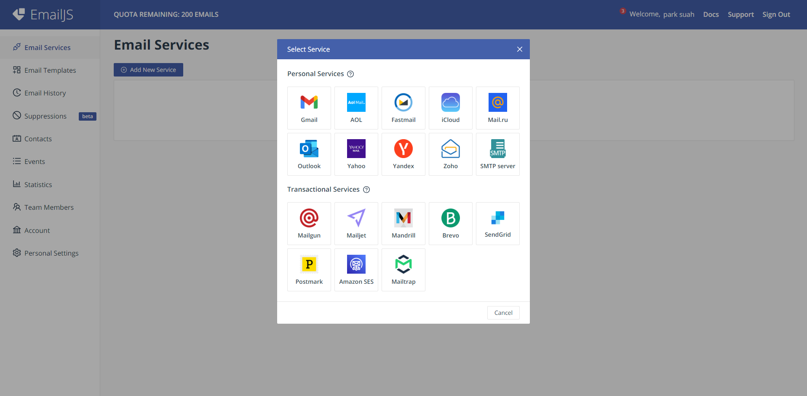Go to Events in sidebar
Viewport: 807px width, 396px height.
pyautogui.click(x=50, y=161)
